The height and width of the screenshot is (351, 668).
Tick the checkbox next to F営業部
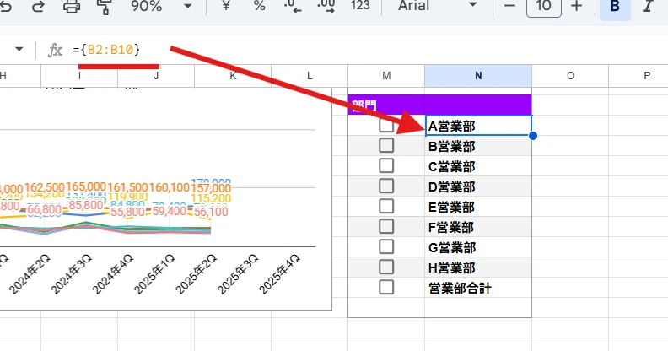(x=386, y=226)
